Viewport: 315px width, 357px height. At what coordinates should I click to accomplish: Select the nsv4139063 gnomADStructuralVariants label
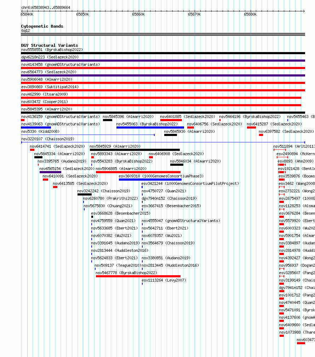pos(61,124)
